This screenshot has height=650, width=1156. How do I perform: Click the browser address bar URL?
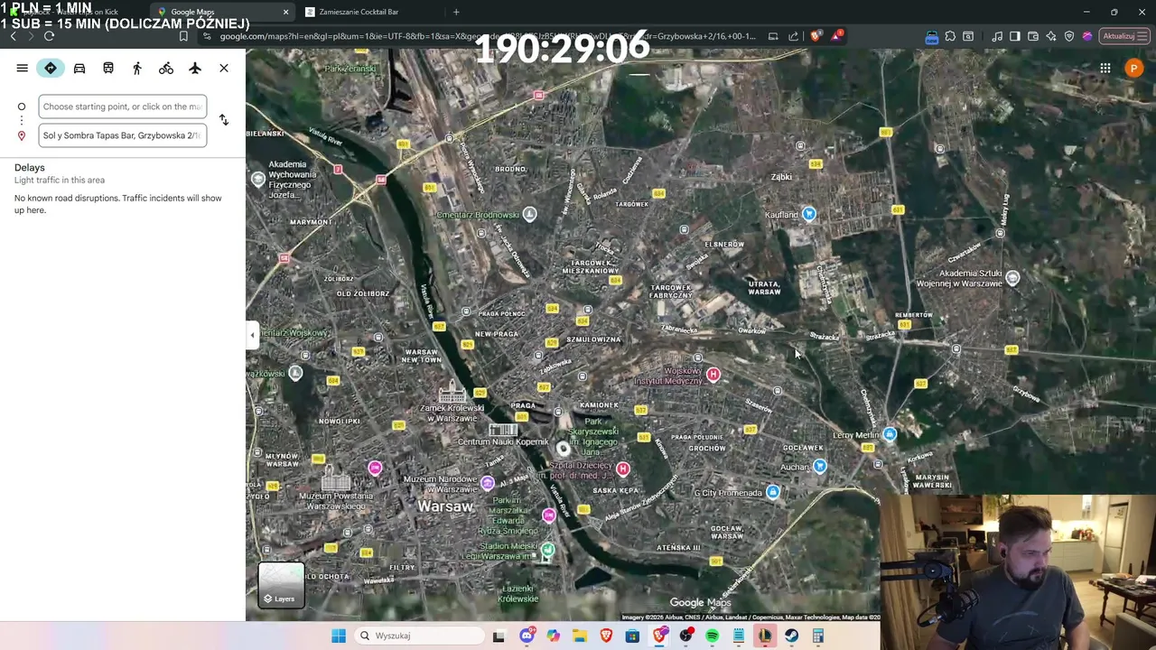(488, 36)
